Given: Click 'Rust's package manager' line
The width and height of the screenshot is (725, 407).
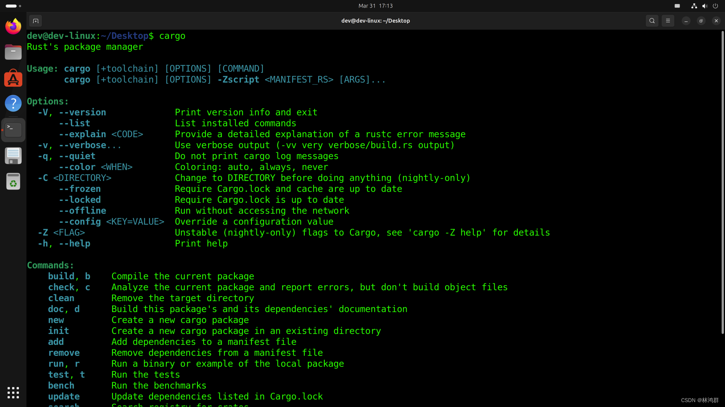Looking at the screenshot, I should pyautogui.click(x=85, y=47).
